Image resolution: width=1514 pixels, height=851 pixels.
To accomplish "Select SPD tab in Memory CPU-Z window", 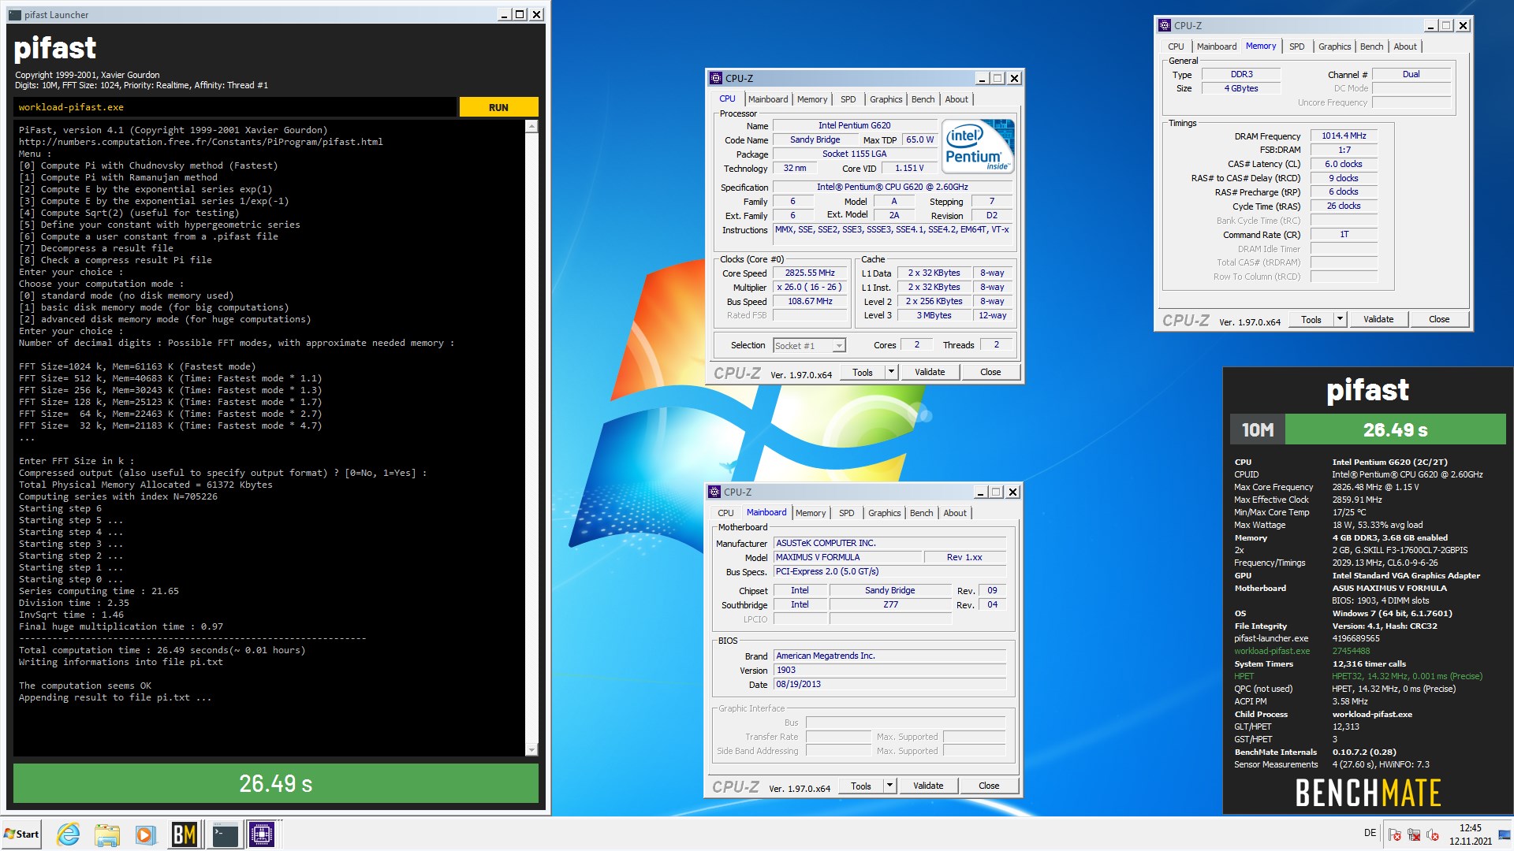I will 1297,46.
